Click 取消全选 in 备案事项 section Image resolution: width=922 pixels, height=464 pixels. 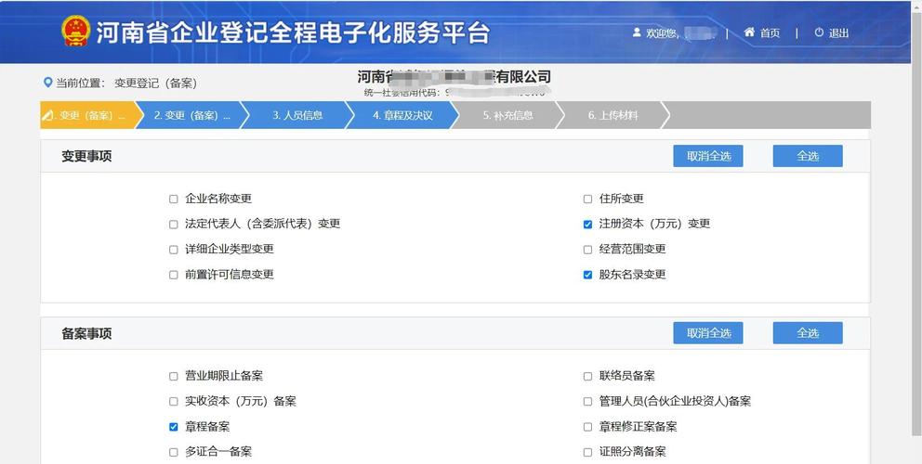tap(708, 333)
